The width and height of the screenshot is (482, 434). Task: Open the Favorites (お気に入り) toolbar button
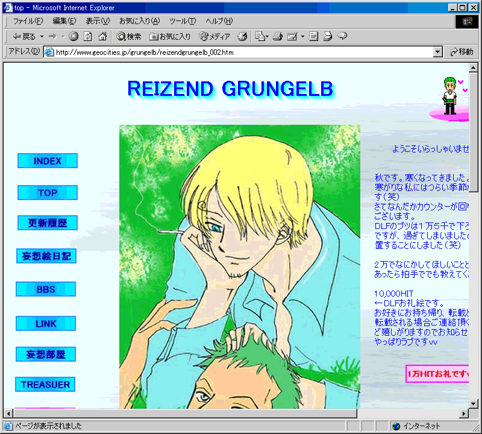170,37
